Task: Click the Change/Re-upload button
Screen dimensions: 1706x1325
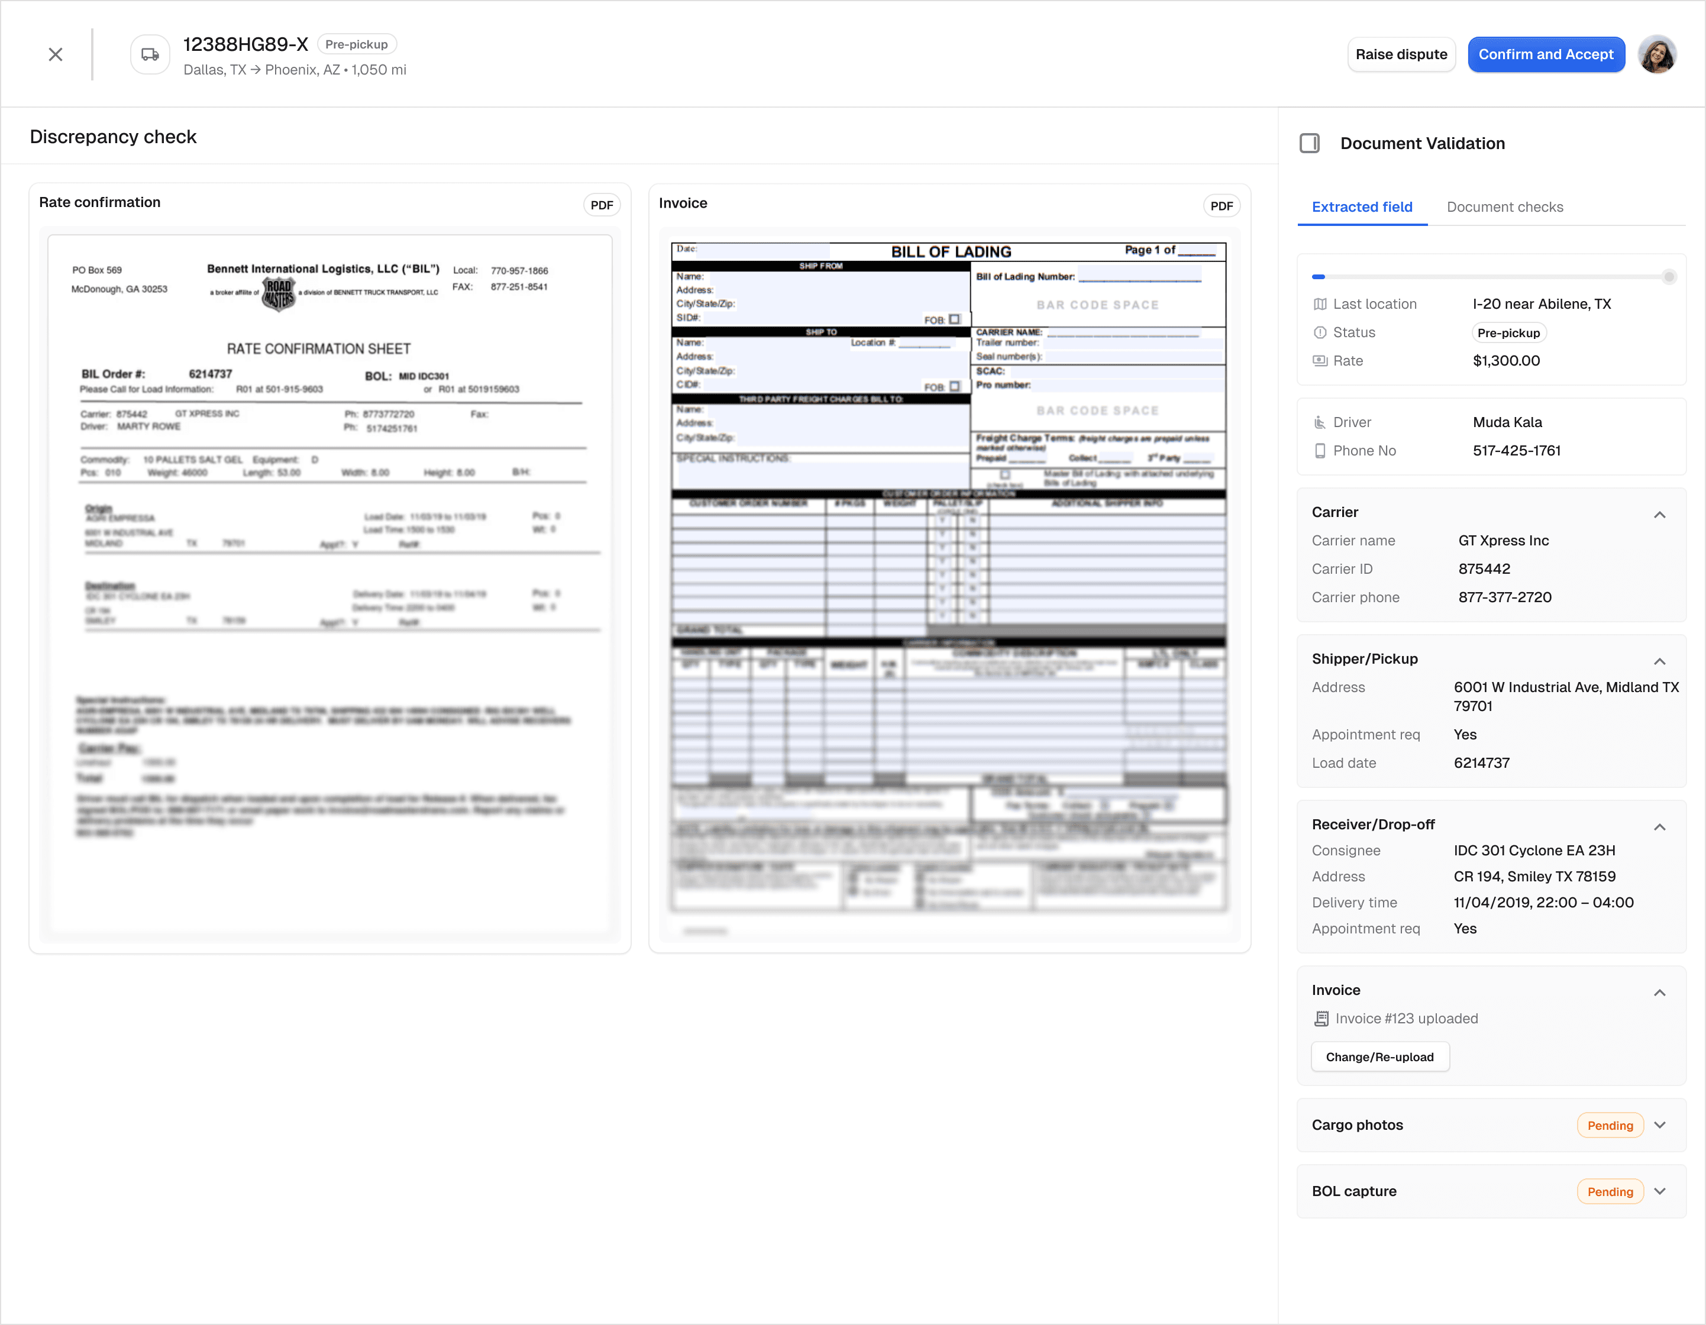Action: [1379, 1057]
